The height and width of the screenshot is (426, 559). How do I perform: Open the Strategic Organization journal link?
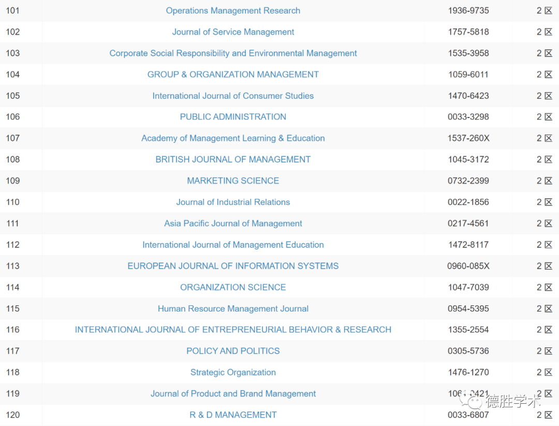233,373
